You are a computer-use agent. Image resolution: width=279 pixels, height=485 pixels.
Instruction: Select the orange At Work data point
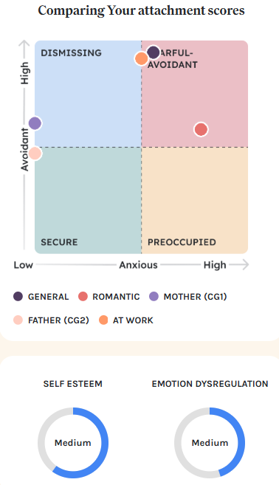click(x=142, y=58)
